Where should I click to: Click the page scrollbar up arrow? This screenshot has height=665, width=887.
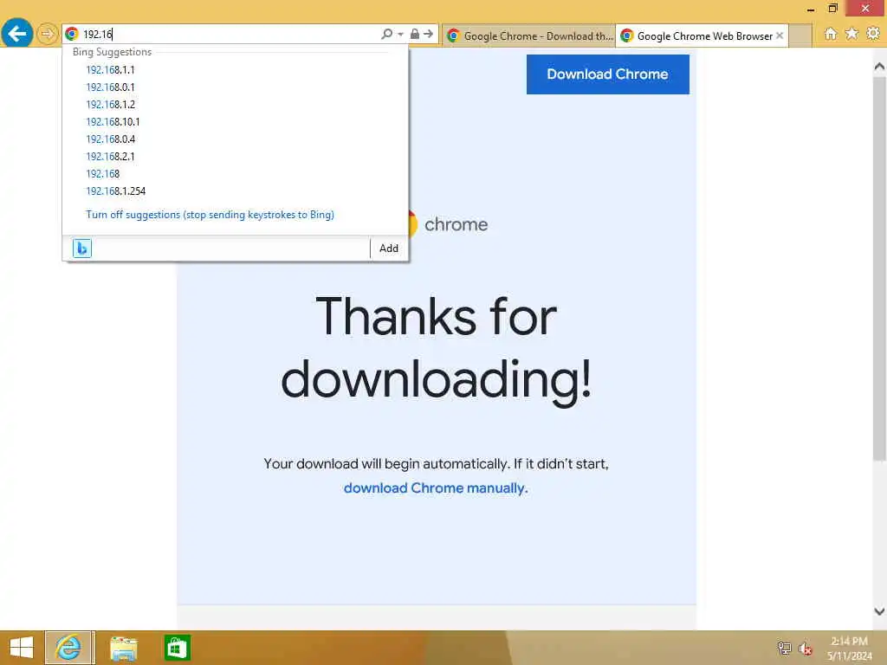tap(879, 67)
